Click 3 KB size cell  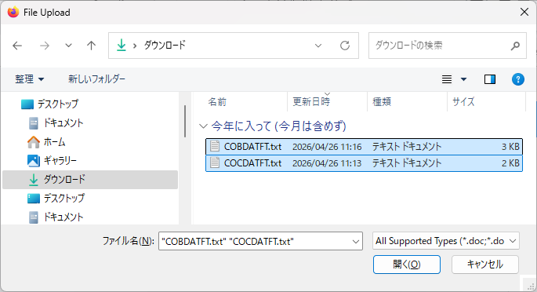coord(510,147)
